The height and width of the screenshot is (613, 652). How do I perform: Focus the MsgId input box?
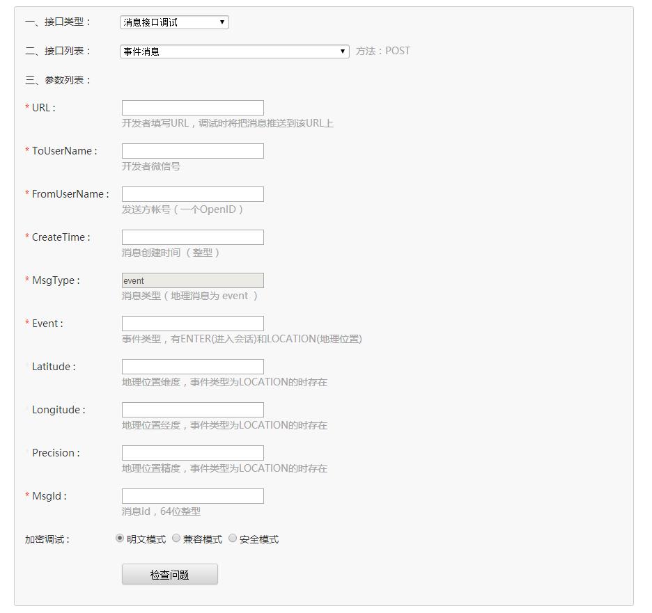[192, 495]
